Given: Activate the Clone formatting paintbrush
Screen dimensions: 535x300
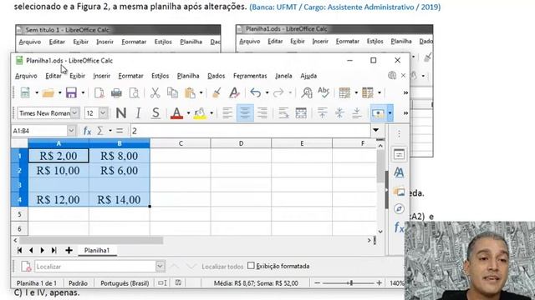Looking at the screenshot, I should (x=217, y=92).
